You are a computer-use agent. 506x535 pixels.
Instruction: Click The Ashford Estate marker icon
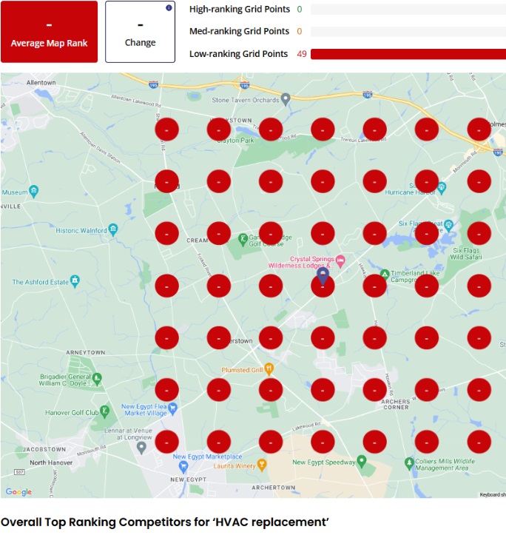(75, 281)
